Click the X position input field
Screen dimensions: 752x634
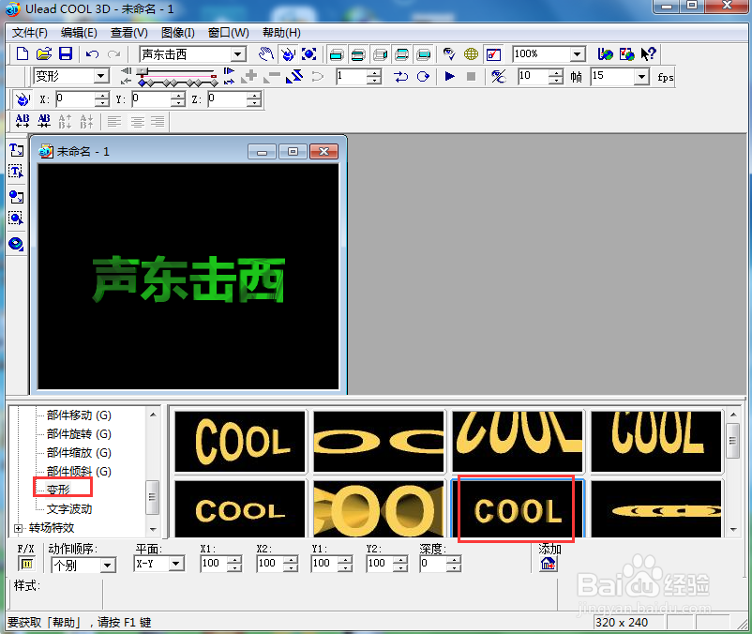point(75,99)
